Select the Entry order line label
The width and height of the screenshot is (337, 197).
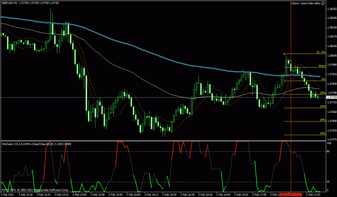coord(322,66)
